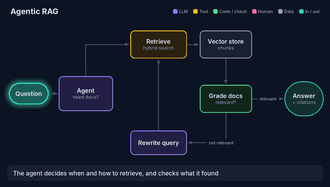The image size is (330, 187).
Task: Open the Vector store chunks node
Action: 226,44
